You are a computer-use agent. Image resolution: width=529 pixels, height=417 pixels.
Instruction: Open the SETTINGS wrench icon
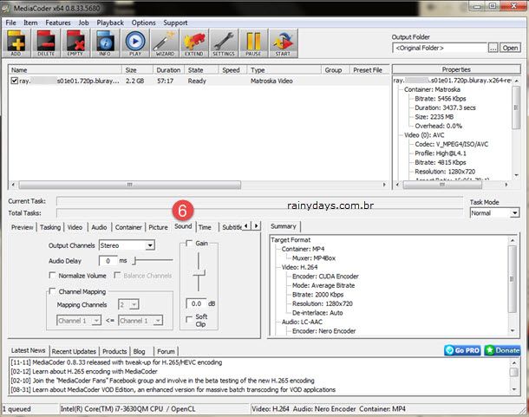(224, 42)
